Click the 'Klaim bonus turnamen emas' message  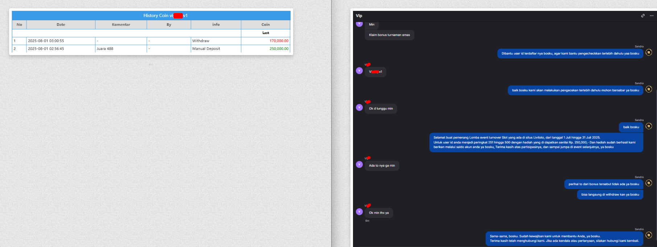[x=389, y=35]
